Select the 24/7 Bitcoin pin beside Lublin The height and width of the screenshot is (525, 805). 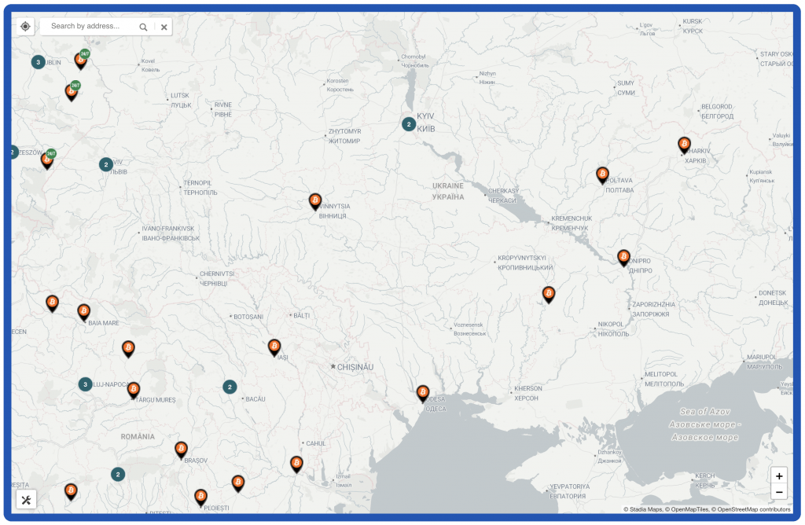[x=81, y=60]
